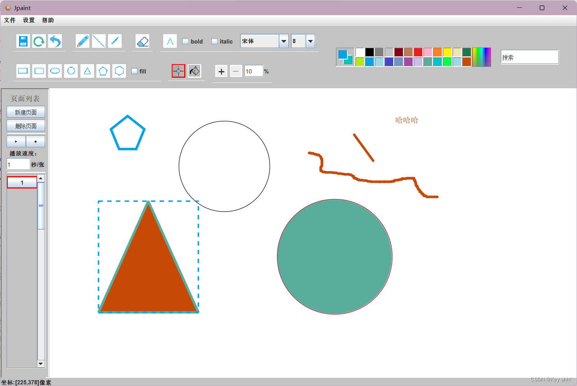This screenshot has width=577, height=386.
Task: Pick the Brush tool
Action: click(x=115, y=41)
